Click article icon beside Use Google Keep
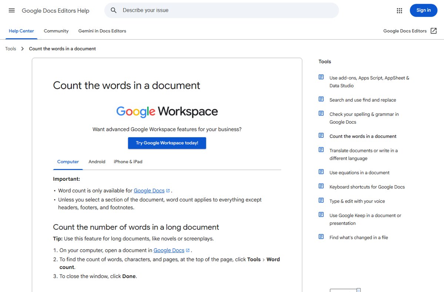The height and width of the screenshot is (292, 444). 321,215
